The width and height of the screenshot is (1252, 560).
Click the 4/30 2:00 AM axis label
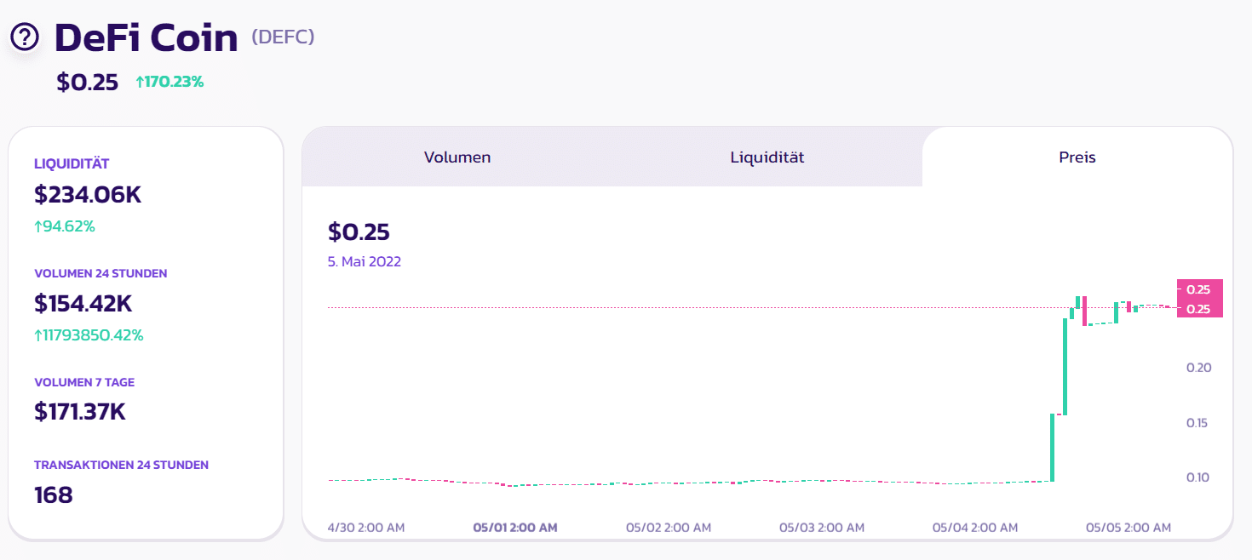click(x=366, y=528)
